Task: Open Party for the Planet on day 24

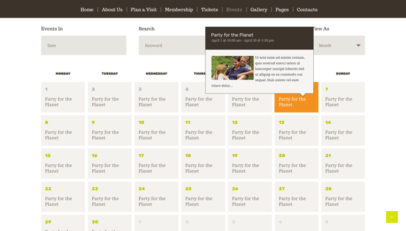Action: [x=152, y=201]
